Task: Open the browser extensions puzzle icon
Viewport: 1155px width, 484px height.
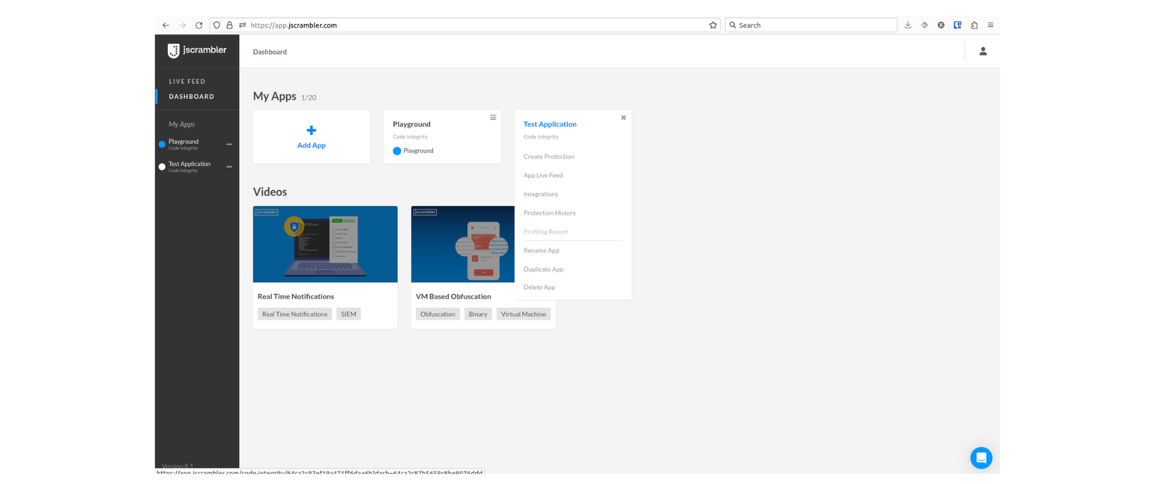Action: [974, 25]
